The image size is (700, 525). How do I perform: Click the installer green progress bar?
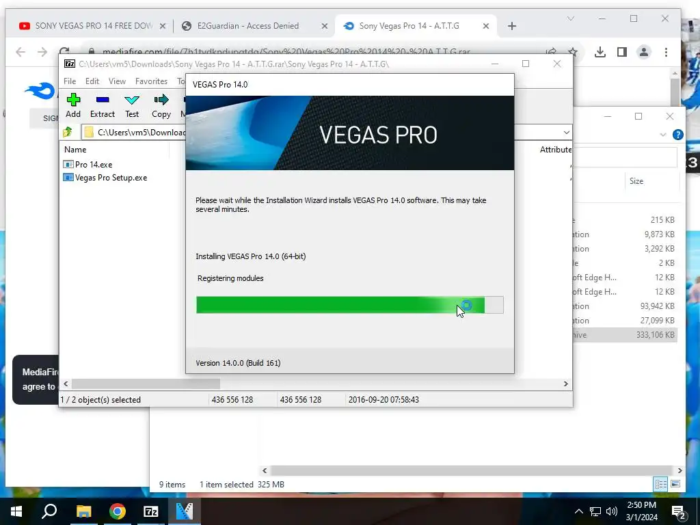pyautogui.click(x=340, y=305)
